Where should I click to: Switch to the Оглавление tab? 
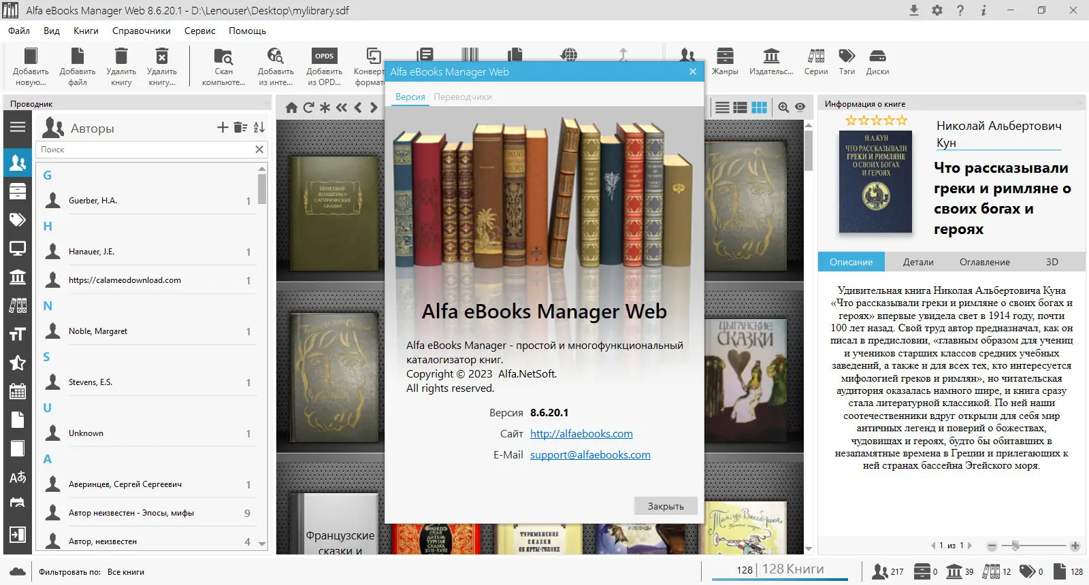(985, 262)
